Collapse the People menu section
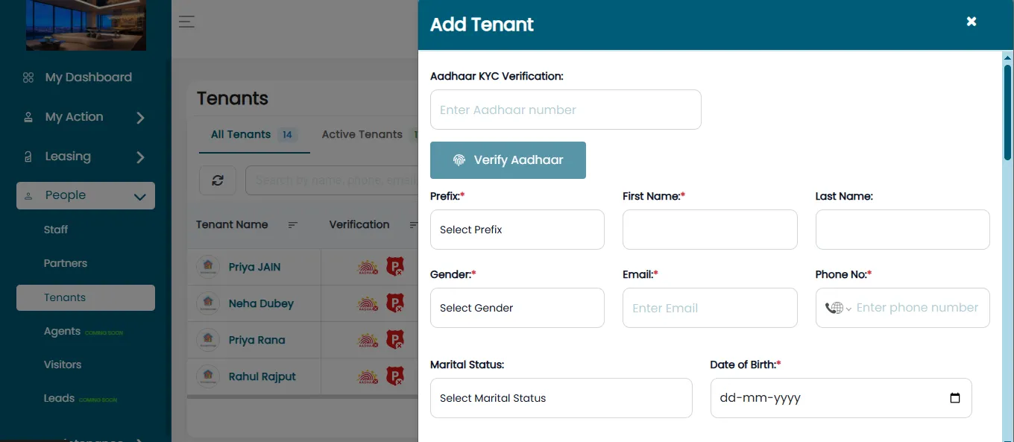The width and height of the screenshot is (1014, 442). 139,196
